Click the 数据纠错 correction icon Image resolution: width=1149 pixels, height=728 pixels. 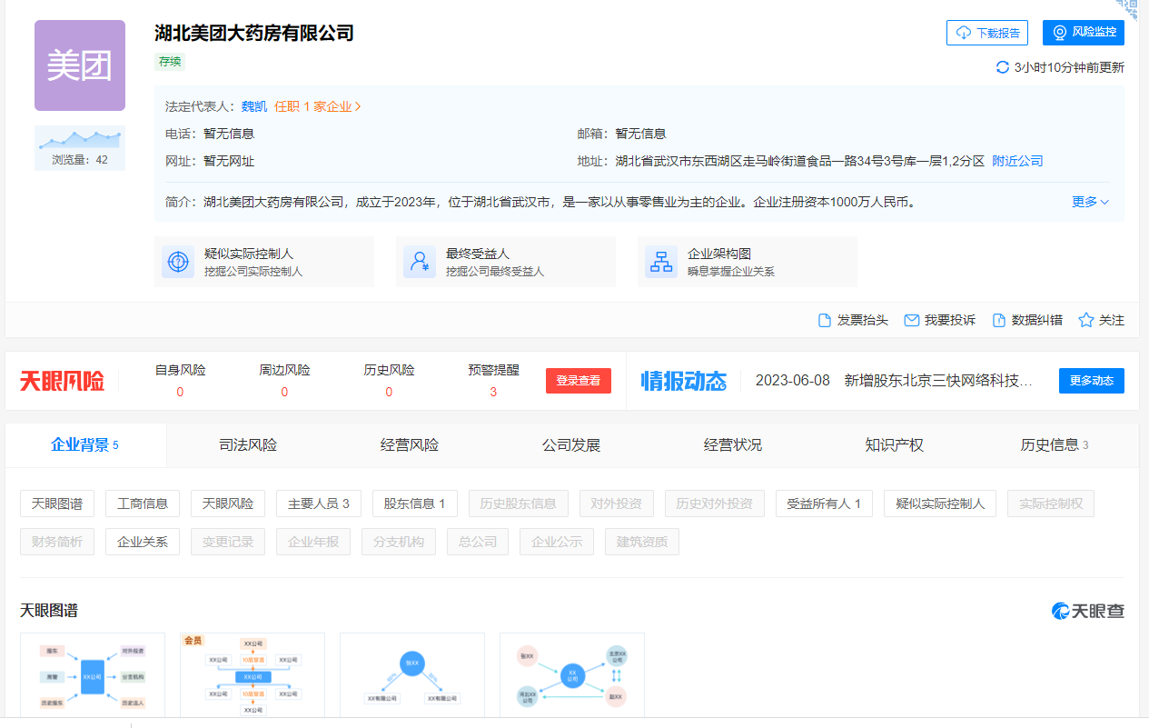click(999, 321)
